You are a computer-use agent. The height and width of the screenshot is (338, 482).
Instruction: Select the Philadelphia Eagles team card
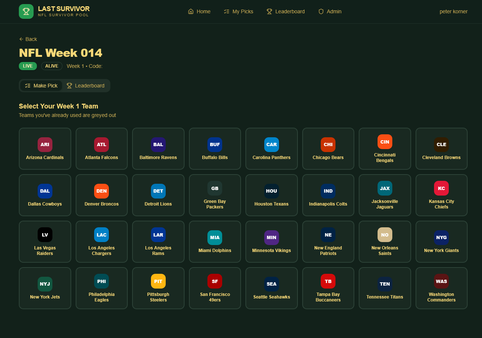pos(101,288)
